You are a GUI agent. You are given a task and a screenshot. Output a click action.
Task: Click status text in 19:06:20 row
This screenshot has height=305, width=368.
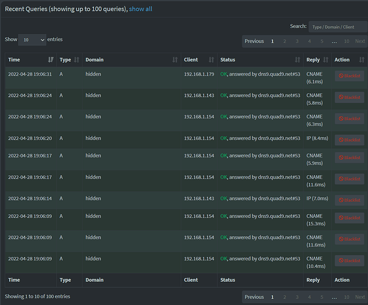pyautogui.click(x=260, y=138)
